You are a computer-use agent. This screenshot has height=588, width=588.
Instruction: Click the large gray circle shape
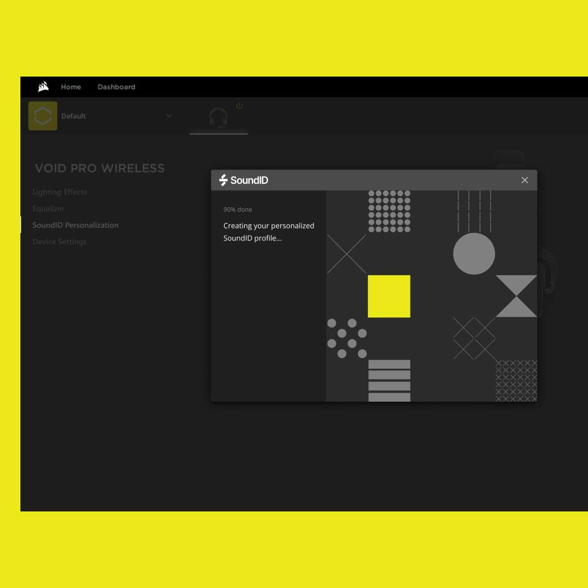pyautogui.click(x=474, y=254)
